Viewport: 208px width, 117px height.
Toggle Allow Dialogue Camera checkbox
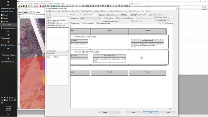tap(150, 15)
